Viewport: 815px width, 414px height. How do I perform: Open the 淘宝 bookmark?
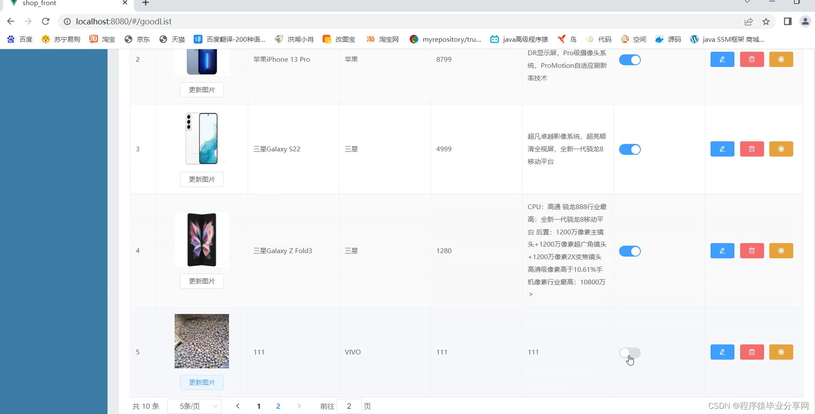click(x=102, y=39)
